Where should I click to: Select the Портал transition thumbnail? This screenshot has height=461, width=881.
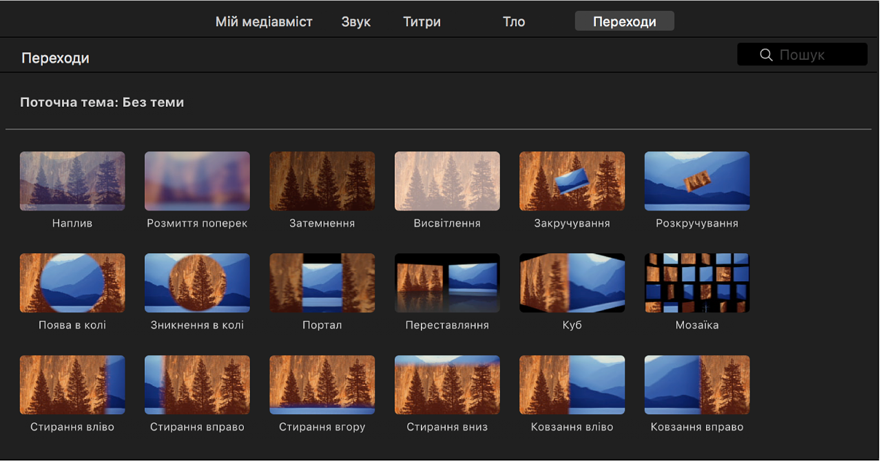point(322,283)
